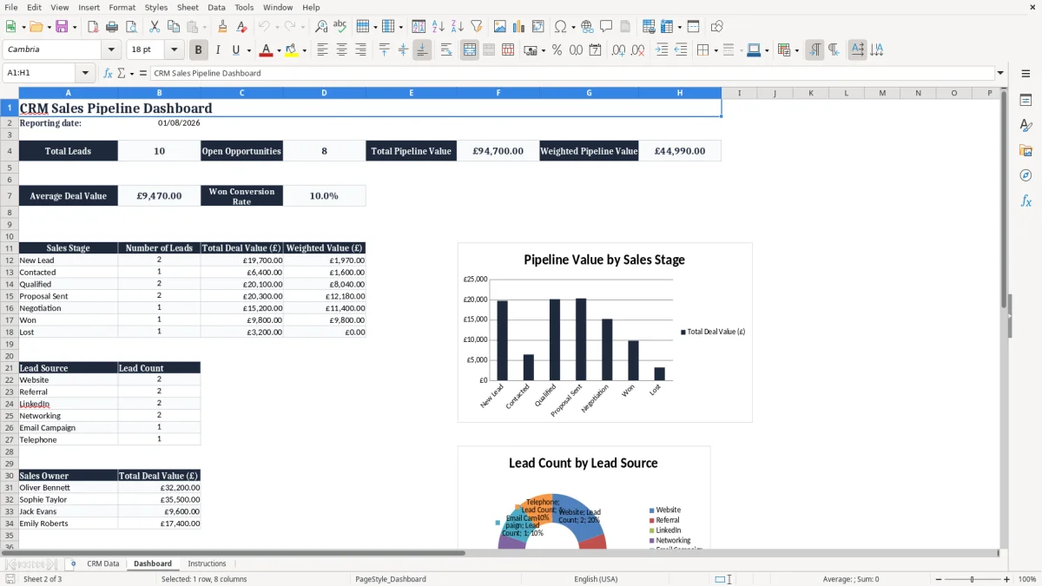Toggle Right-To-Left text direction
The height and width of the screenshot is (586, 1042).
click(x=833, y=50)
